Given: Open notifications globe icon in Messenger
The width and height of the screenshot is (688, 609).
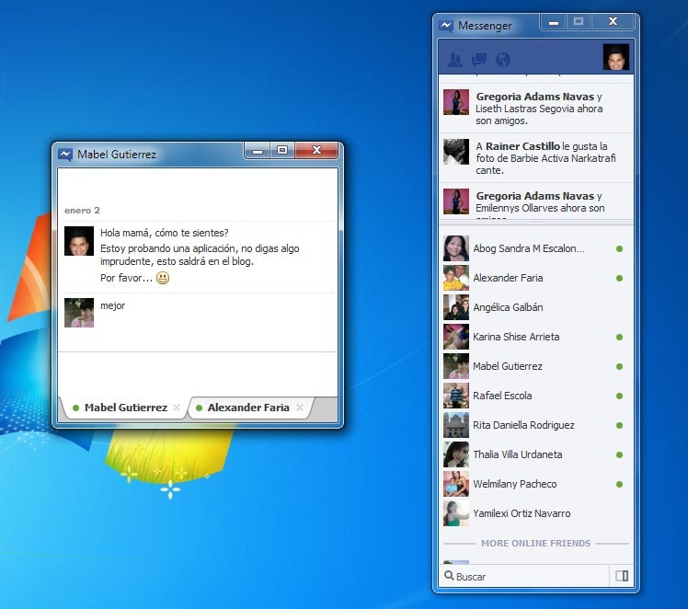Looking at the screenshot, I should pos(503,60).
